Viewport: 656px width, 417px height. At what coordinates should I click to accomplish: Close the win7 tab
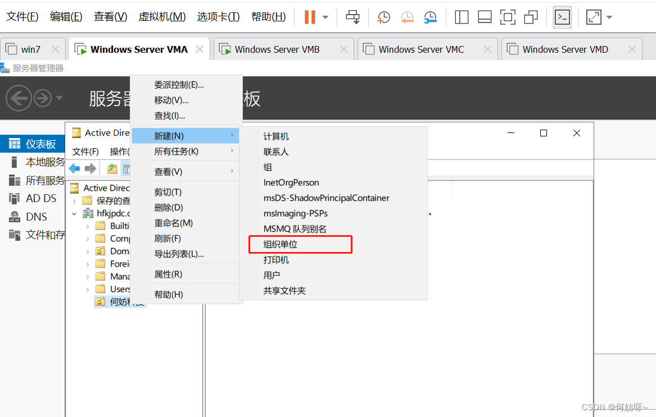point(55,49)
